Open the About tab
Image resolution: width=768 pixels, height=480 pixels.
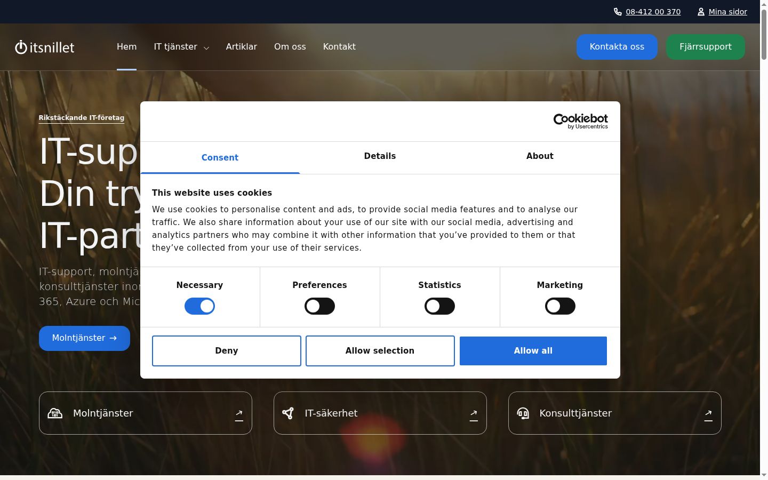coord(540,156)
